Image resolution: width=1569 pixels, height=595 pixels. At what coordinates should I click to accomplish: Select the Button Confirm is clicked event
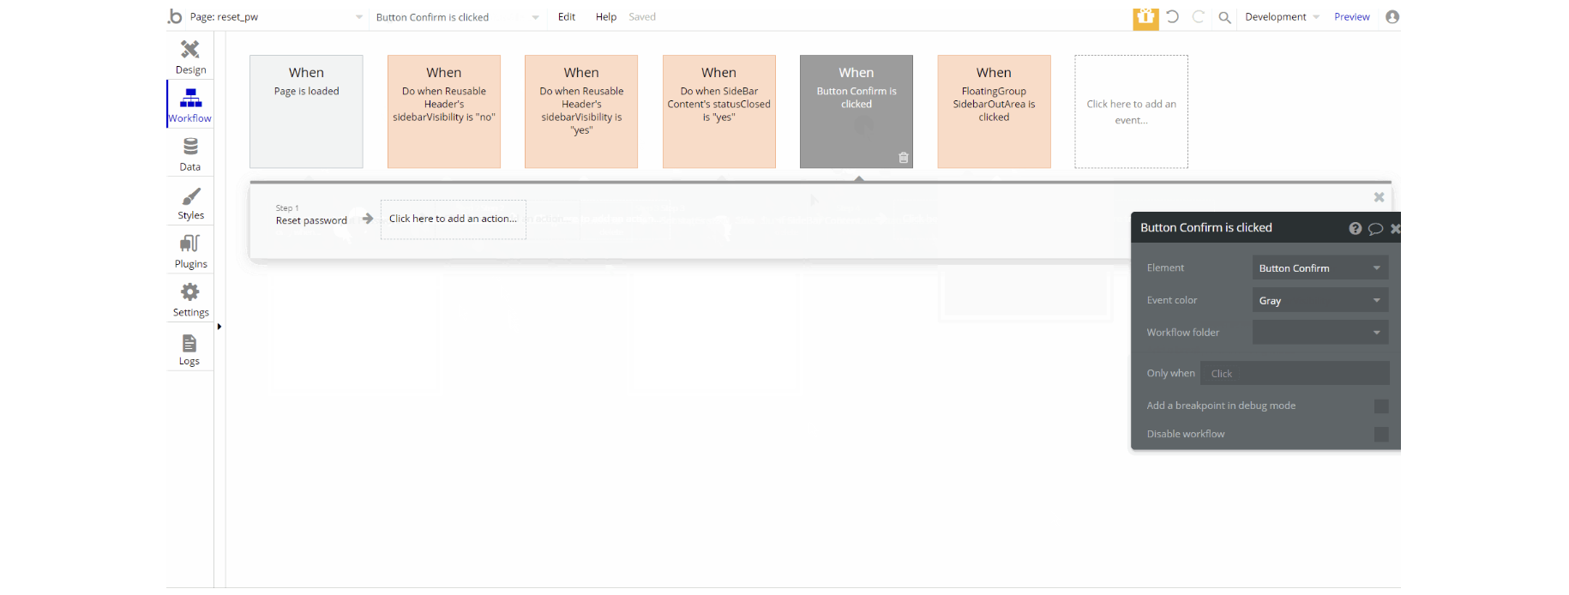pos(857,111)
